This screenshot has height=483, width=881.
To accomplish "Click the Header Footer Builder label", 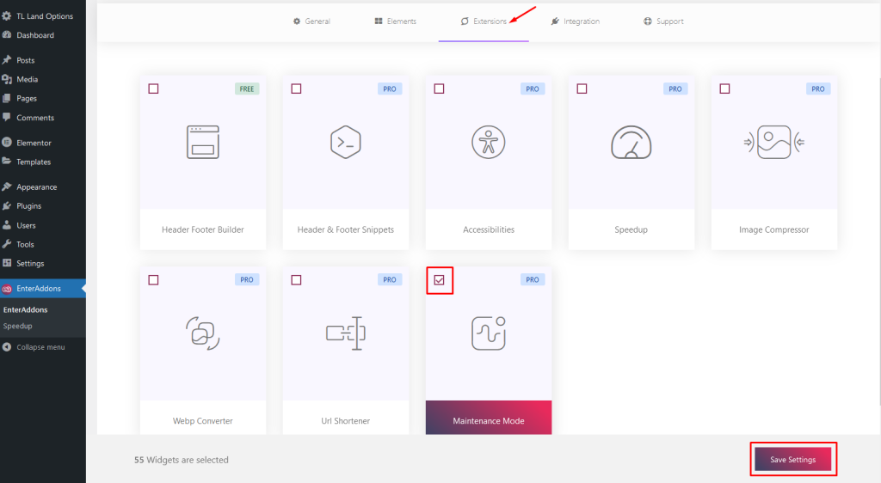I will coord(203,229).
